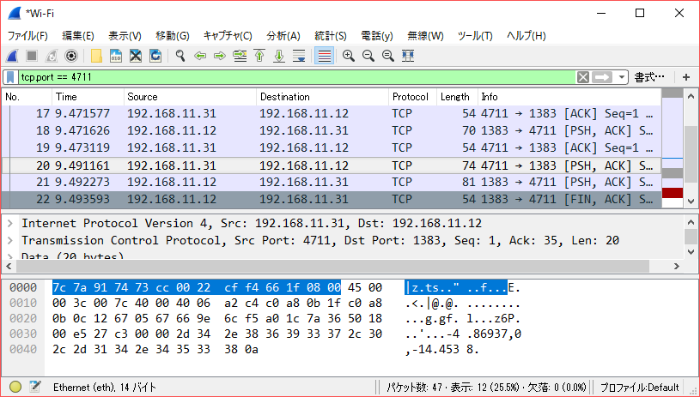
Task: Expand Transmission Control Protocol details
Action: 9,241
